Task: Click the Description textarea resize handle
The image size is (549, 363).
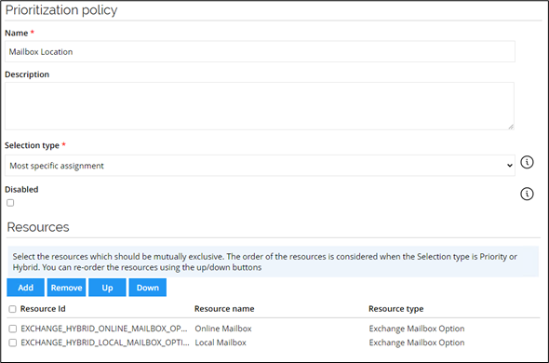Action: [x=511, y=127]
